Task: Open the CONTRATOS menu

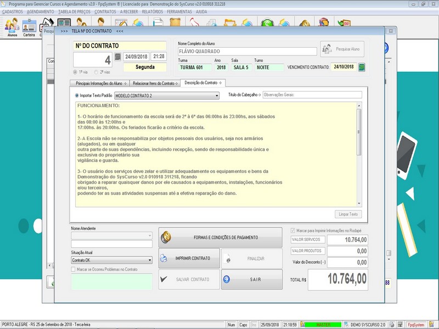Action: 105,12
